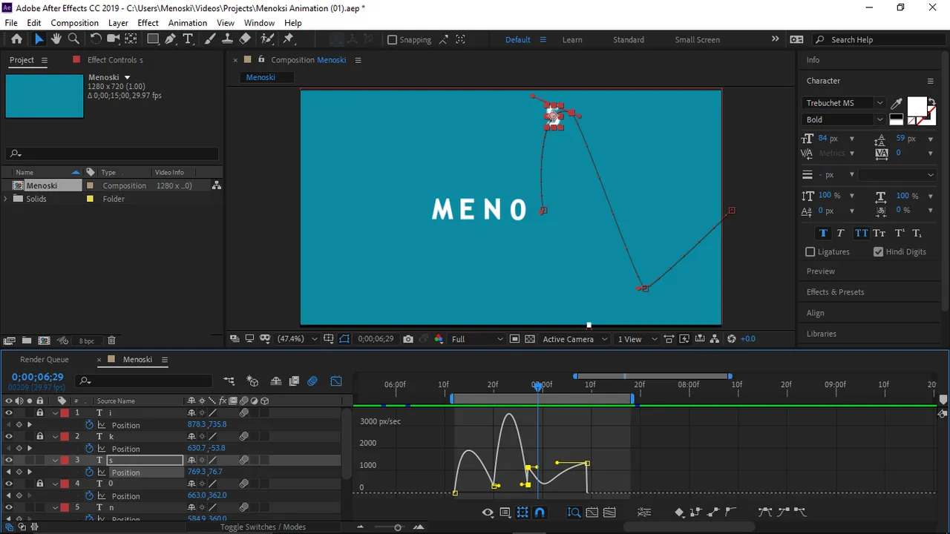This screenshot has width=950, height=534.
Task: Unlock layer 1 'i' via its lock icon
Action: point(40,412)
